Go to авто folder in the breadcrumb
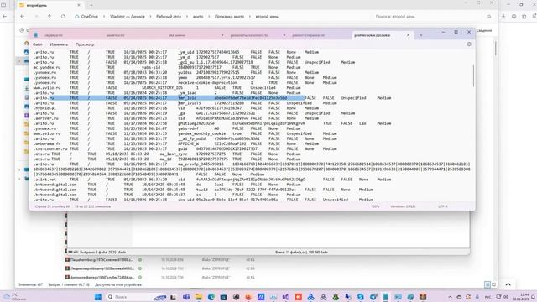This screenshot has width=537, height=302. point(198,17)
